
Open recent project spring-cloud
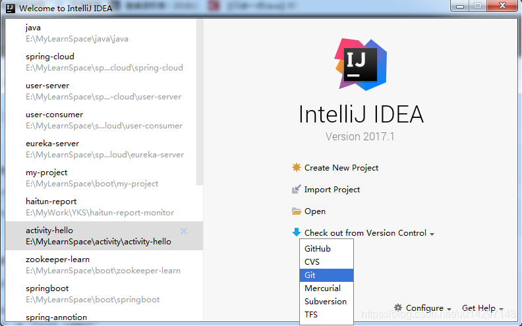coord(101,62)
